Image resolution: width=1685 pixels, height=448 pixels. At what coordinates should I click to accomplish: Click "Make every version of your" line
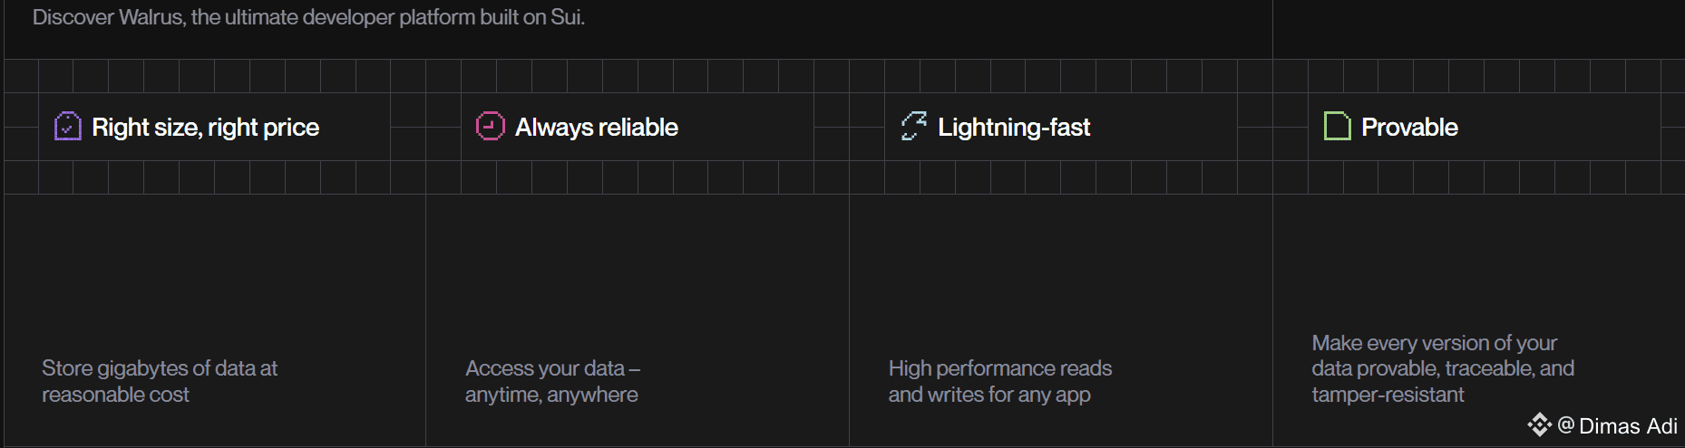[x=1433, y=343]
